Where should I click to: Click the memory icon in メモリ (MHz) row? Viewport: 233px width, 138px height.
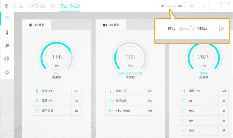point(110,111)
